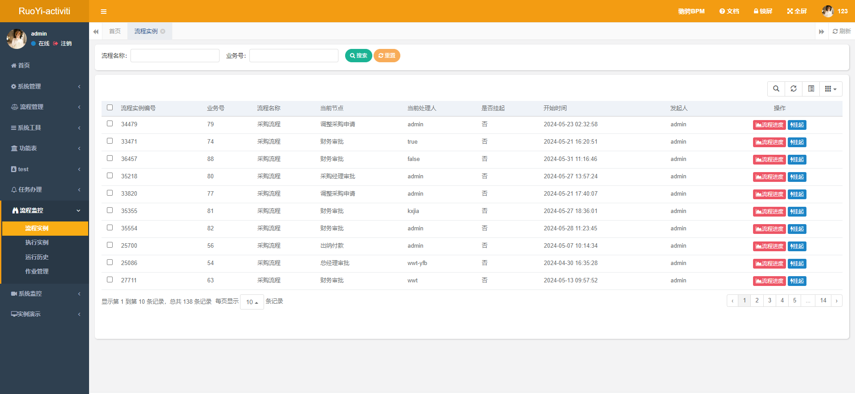
Task: Check the row 25700 checkbox
Action: tap(110, 245)
